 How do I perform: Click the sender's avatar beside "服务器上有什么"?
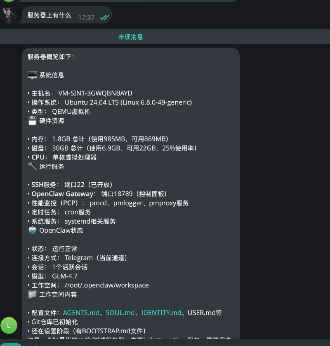click(9, 15)
